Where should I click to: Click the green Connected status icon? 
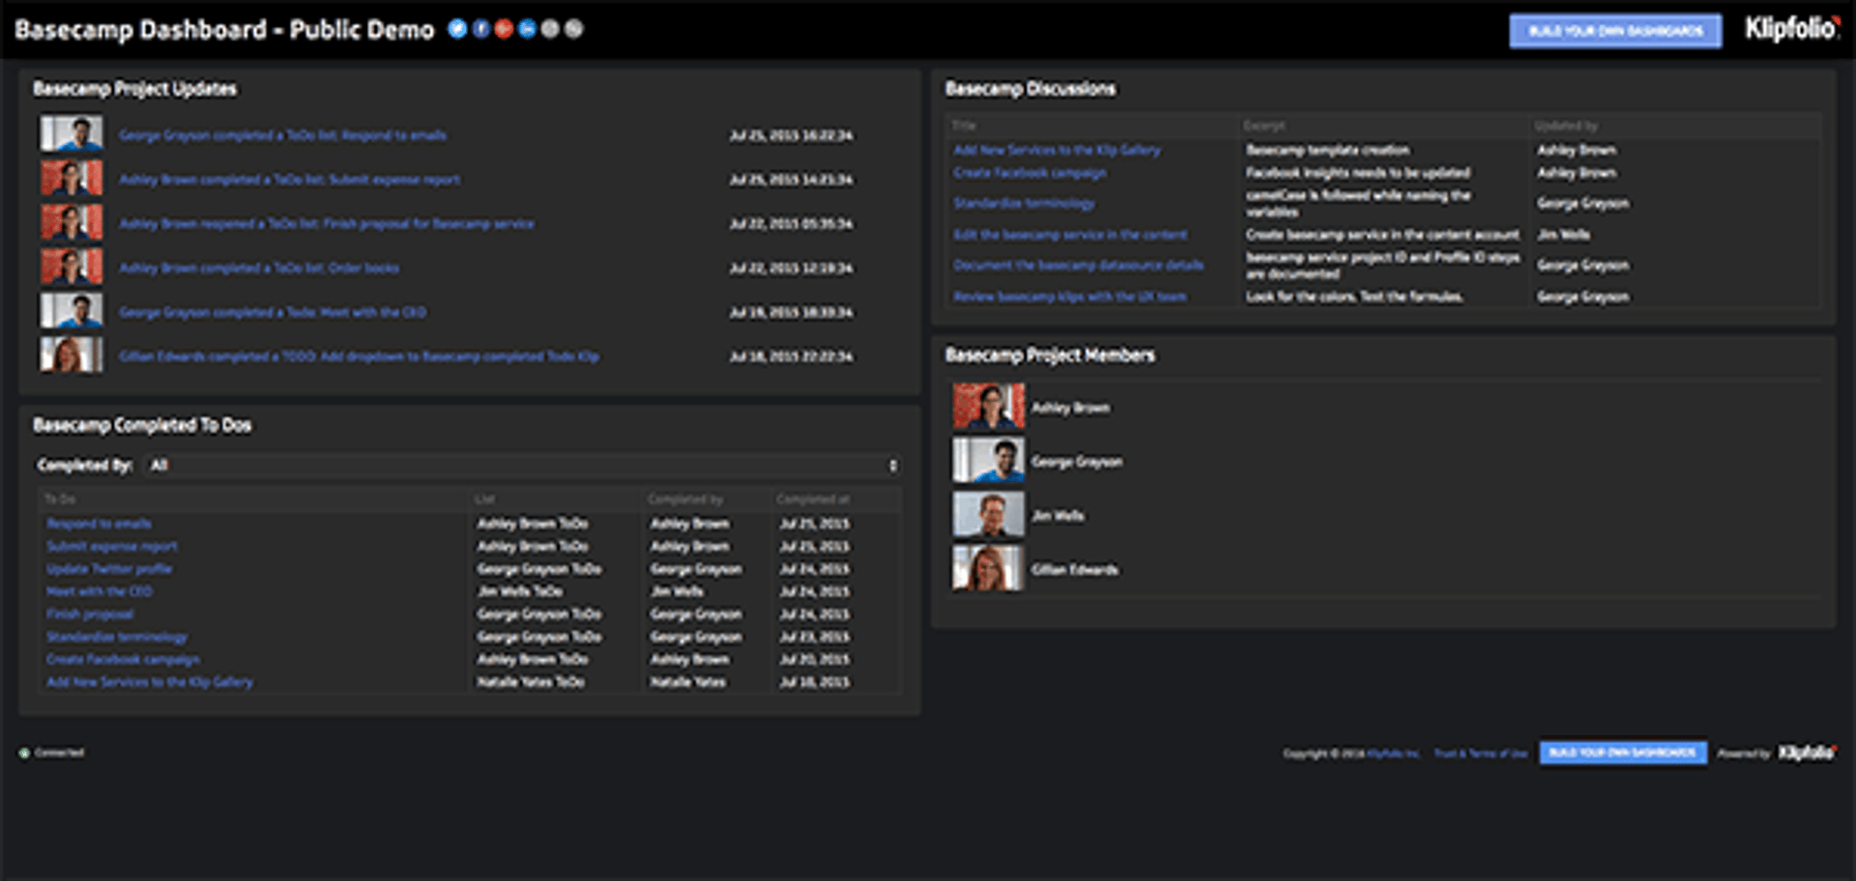pyautogui.click(x=24, y=753)
